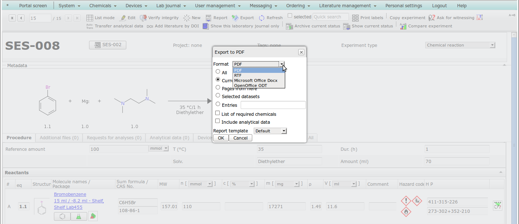The image size is (519, 224).
Task: Select the All radio button
Action: (218, 72)
